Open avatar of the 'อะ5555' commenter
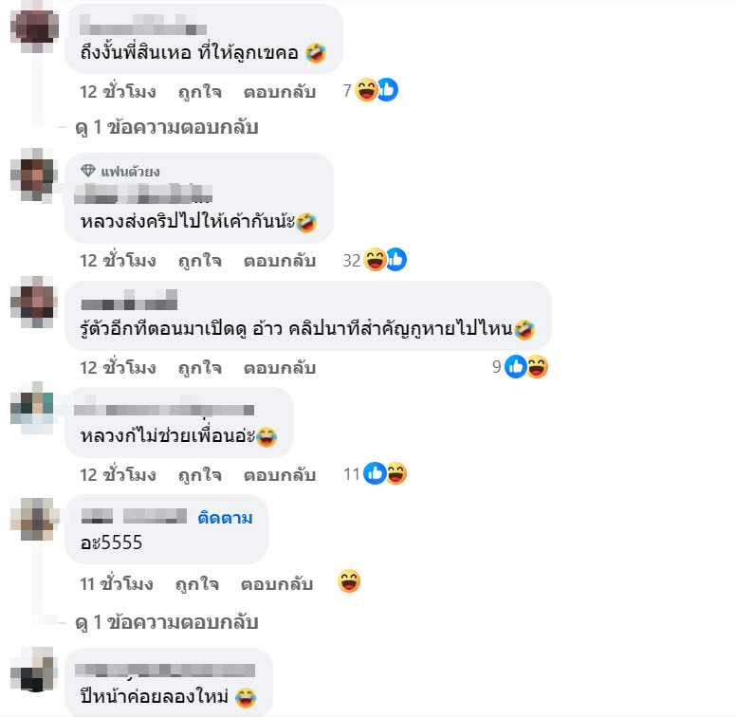Screen dimensions: 736x717 pyautogui.click(x=34, y=519)
